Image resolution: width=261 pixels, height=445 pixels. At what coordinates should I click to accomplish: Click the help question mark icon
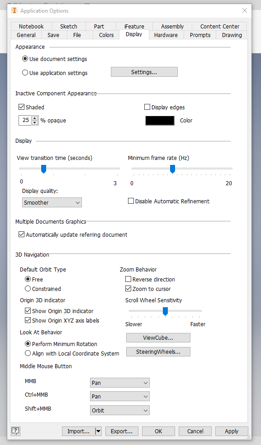(16, 431)
